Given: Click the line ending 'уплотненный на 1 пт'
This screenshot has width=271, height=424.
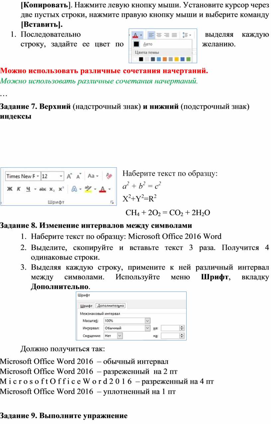Looking at the screenshot, I should click(88, 391).
